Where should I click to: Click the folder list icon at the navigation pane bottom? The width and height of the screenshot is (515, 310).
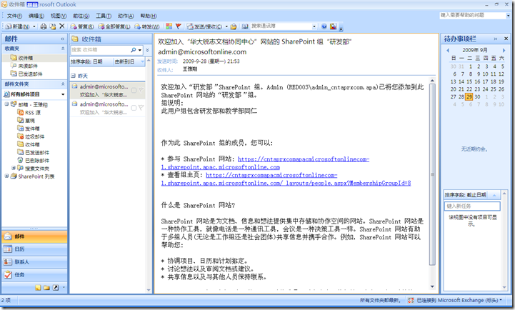(46, 288)
